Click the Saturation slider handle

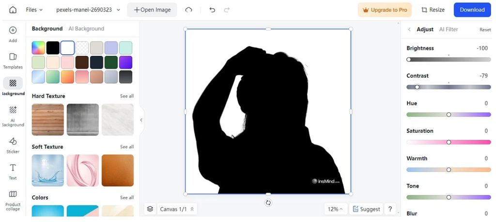coord(449,142)
